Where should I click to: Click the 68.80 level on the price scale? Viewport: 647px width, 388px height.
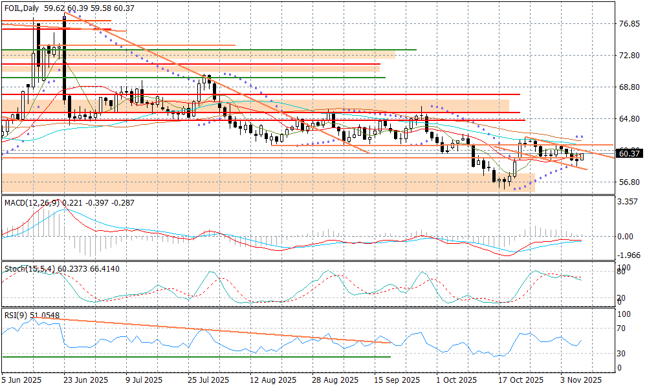(629, 87)
